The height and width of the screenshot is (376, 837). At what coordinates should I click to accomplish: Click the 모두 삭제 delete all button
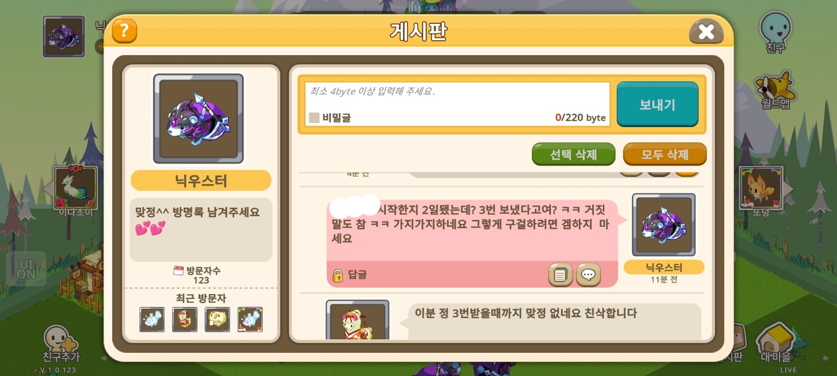665,154
